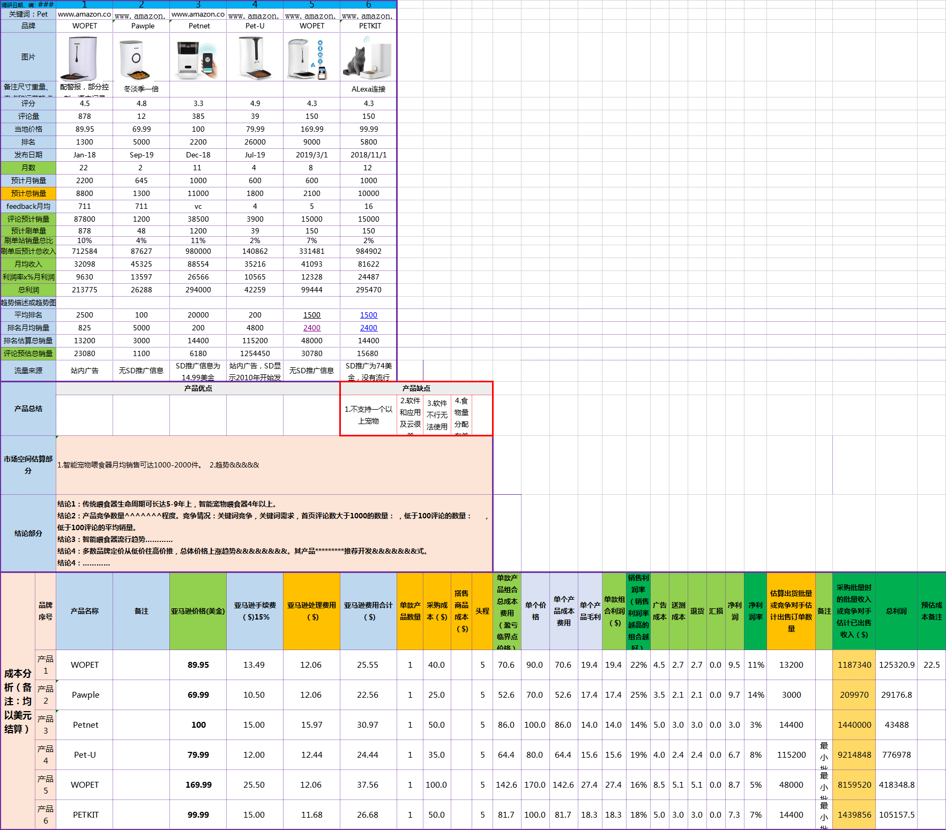
Task: Select the 成本分析 side label cell
Action: (18, 700)
